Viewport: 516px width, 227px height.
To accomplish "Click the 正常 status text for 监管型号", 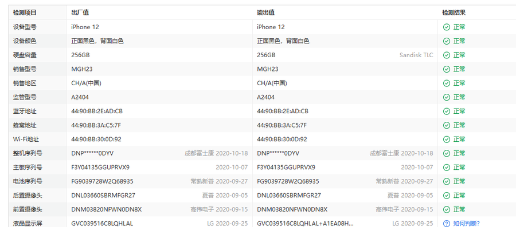I will coord(459,97).
